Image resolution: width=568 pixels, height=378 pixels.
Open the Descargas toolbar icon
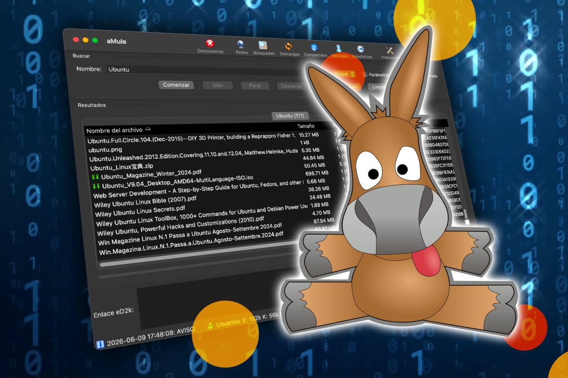288,47
